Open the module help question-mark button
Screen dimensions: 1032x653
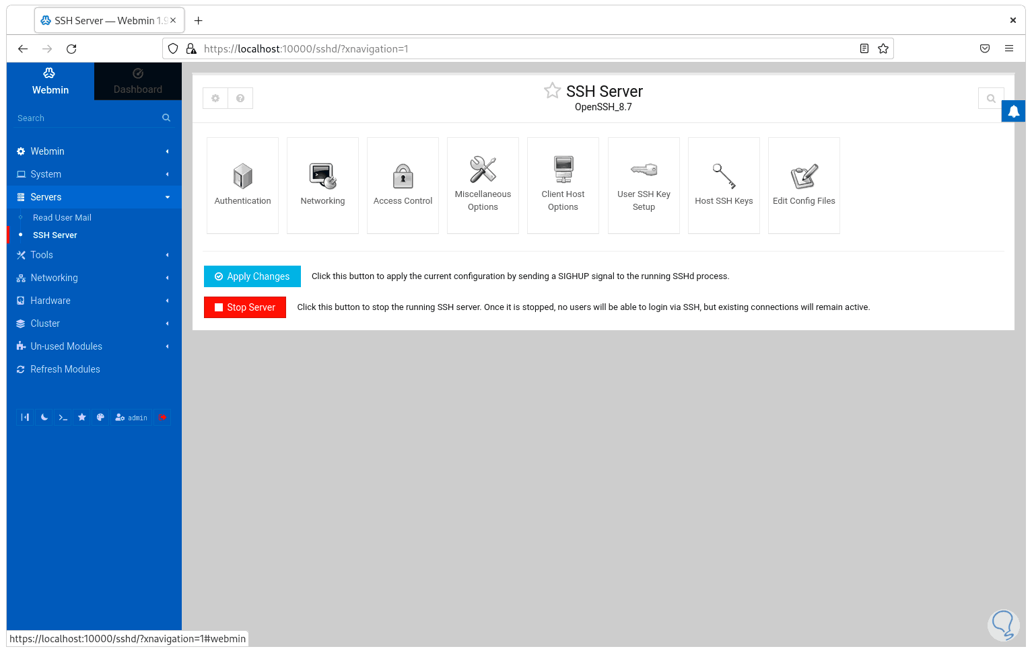click(x=240, y=98)
